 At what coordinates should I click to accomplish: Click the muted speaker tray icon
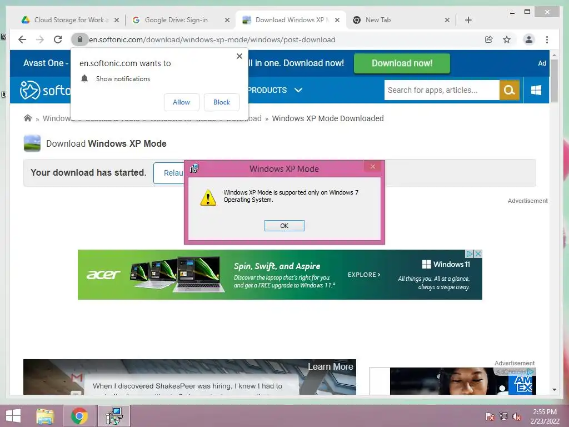click(517, 416)
